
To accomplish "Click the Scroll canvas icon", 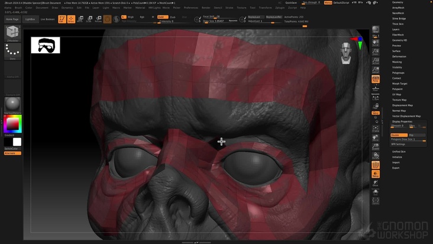I will tap(376, 42).
